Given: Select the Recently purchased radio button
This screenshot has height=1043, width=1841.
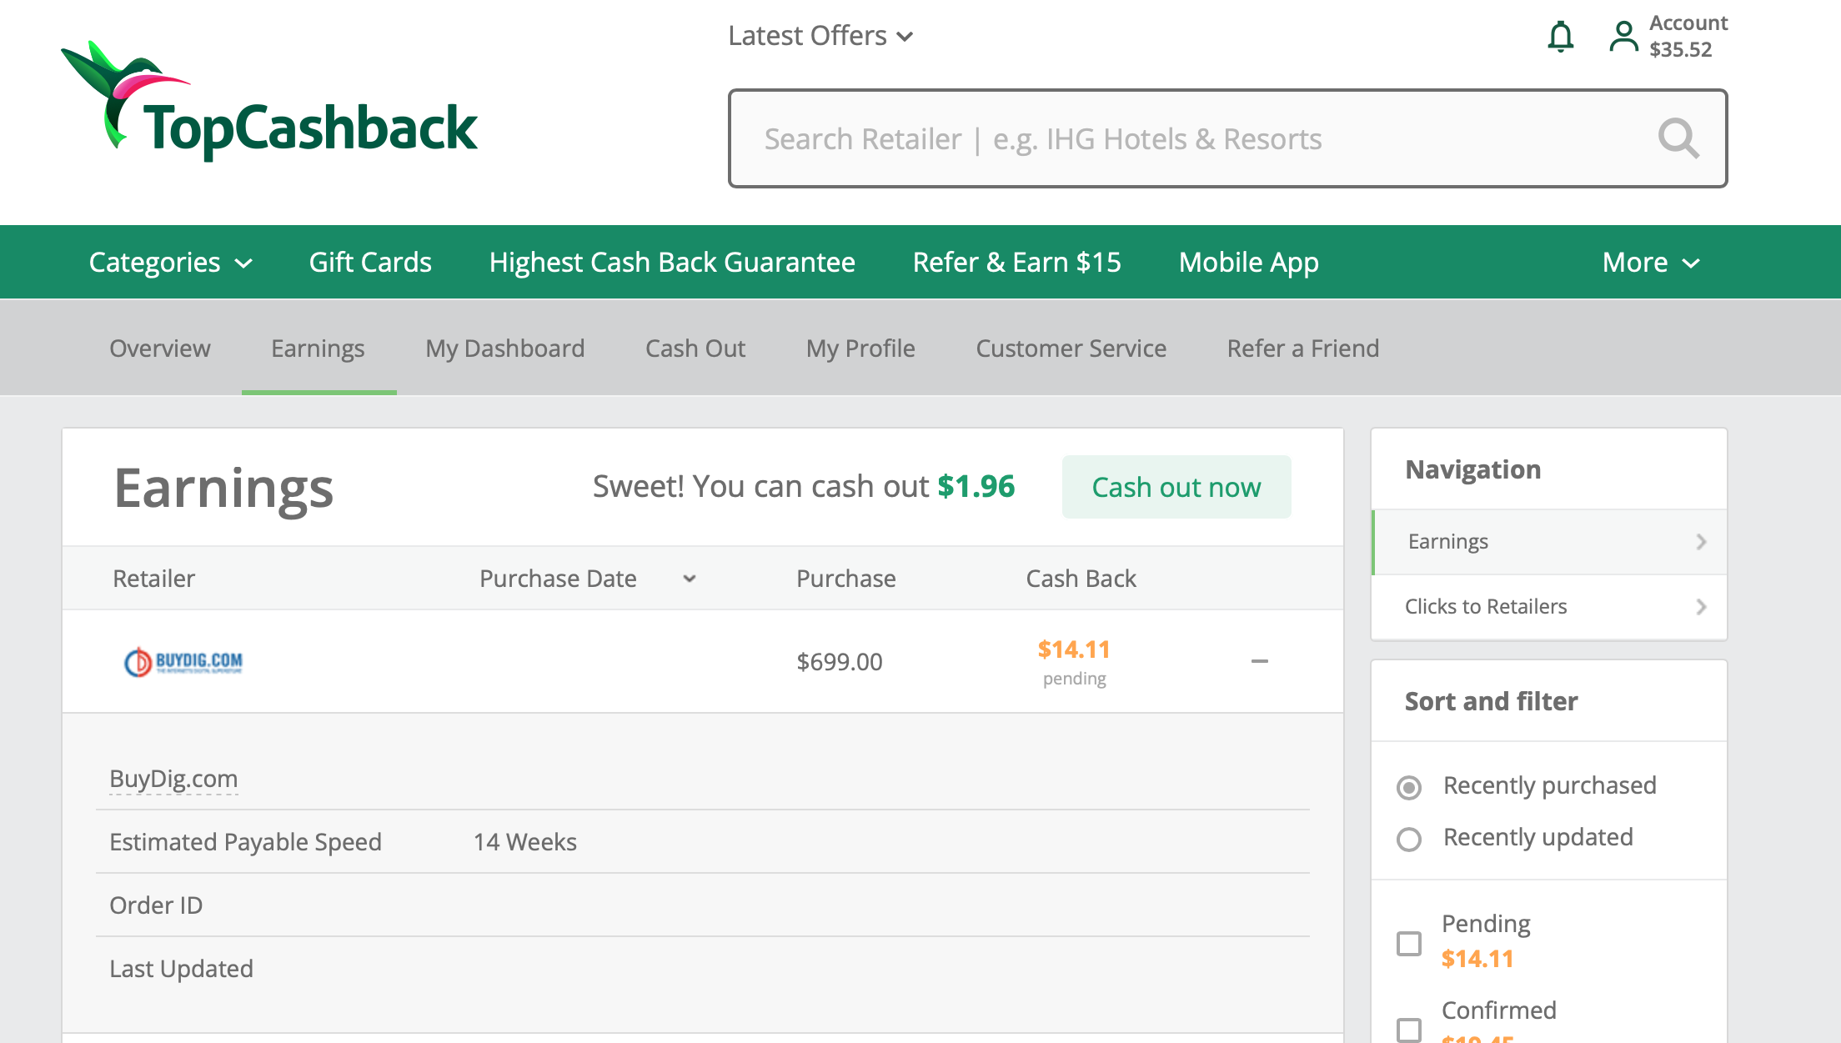Looking at the screenshot, I should (1409, 787).
